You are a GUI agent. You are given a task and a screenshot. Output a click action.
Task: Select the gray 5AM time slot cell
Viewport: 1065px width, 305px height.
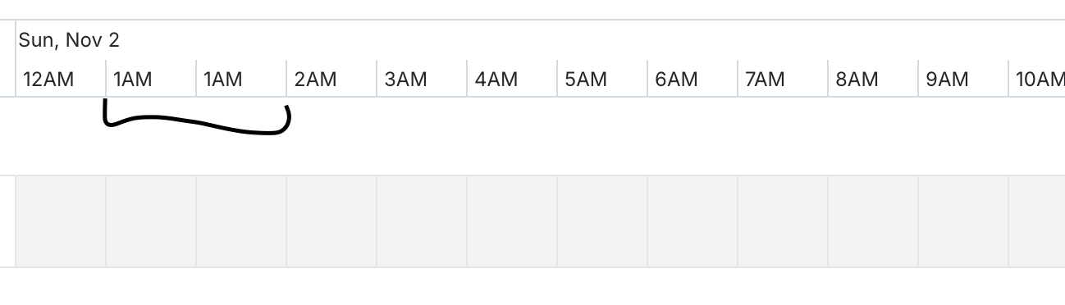point(602,221)
